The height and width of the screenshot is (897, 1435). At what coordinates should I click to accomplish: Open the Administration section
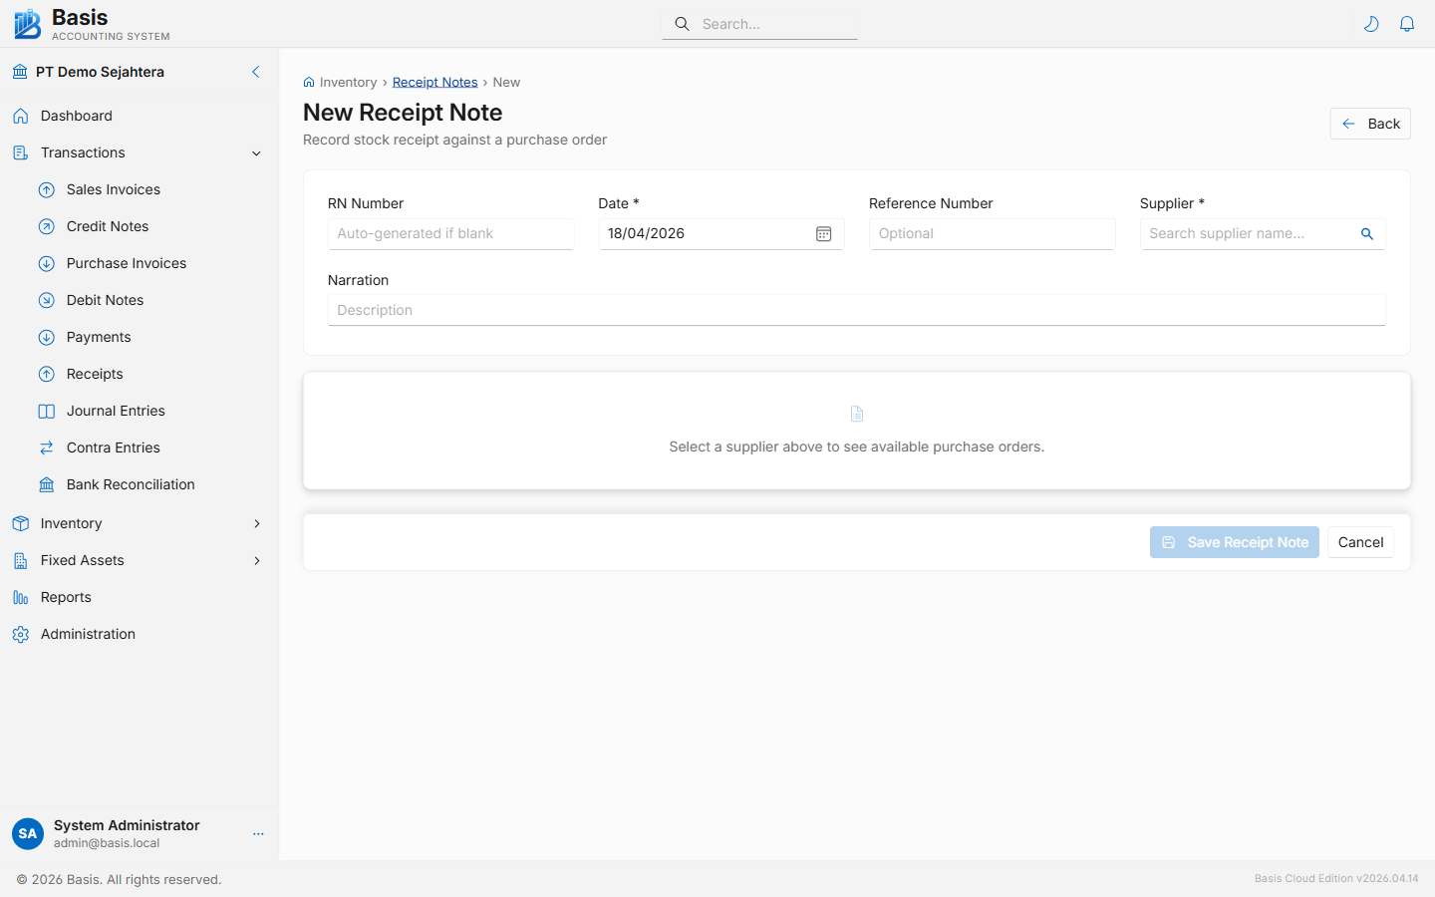[88, 634]
